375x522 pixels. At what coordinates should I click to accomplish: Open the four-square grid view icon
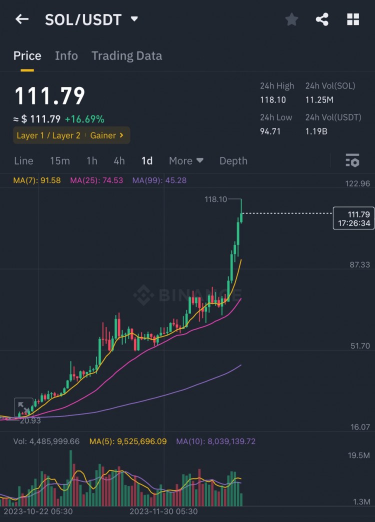pos(353,19)
